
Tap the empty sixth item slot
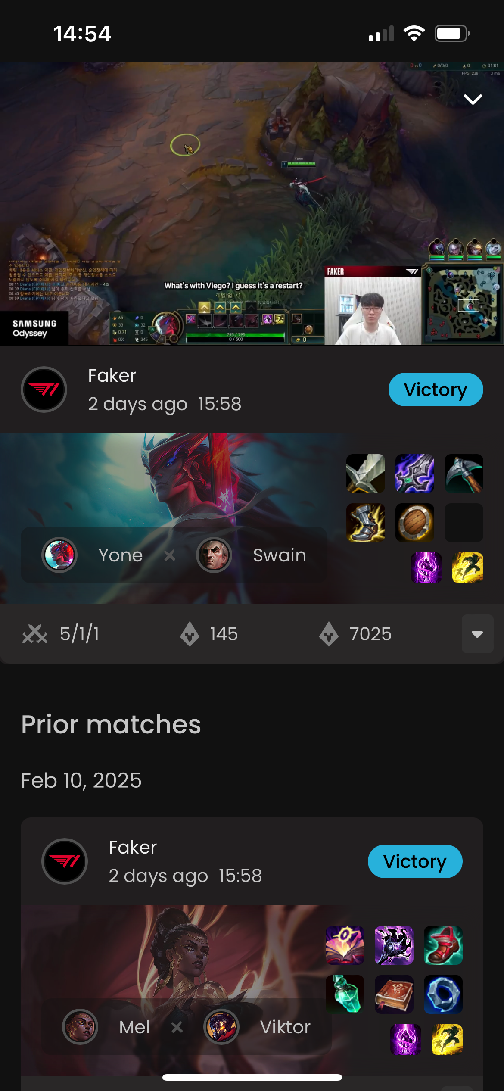464,523
